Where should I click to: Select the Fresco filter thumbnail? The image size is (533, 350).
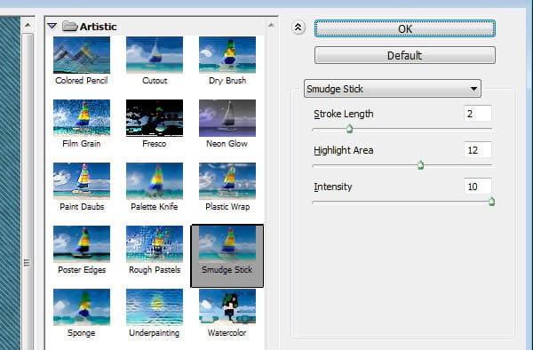coord(155,118)
